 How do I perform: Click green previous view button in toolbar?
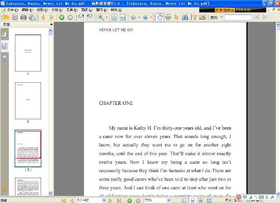(62, 17)
